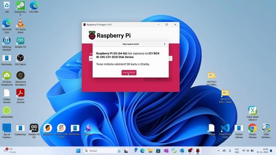Minimize the Raspberry Pi Imager window
The image size is (276, 155).
click(158, 25)
